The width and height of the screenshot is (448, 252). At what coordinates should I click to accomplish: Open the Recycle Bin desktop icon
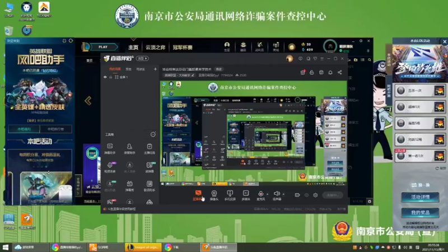pyautogui.click(x=9, y=31)
